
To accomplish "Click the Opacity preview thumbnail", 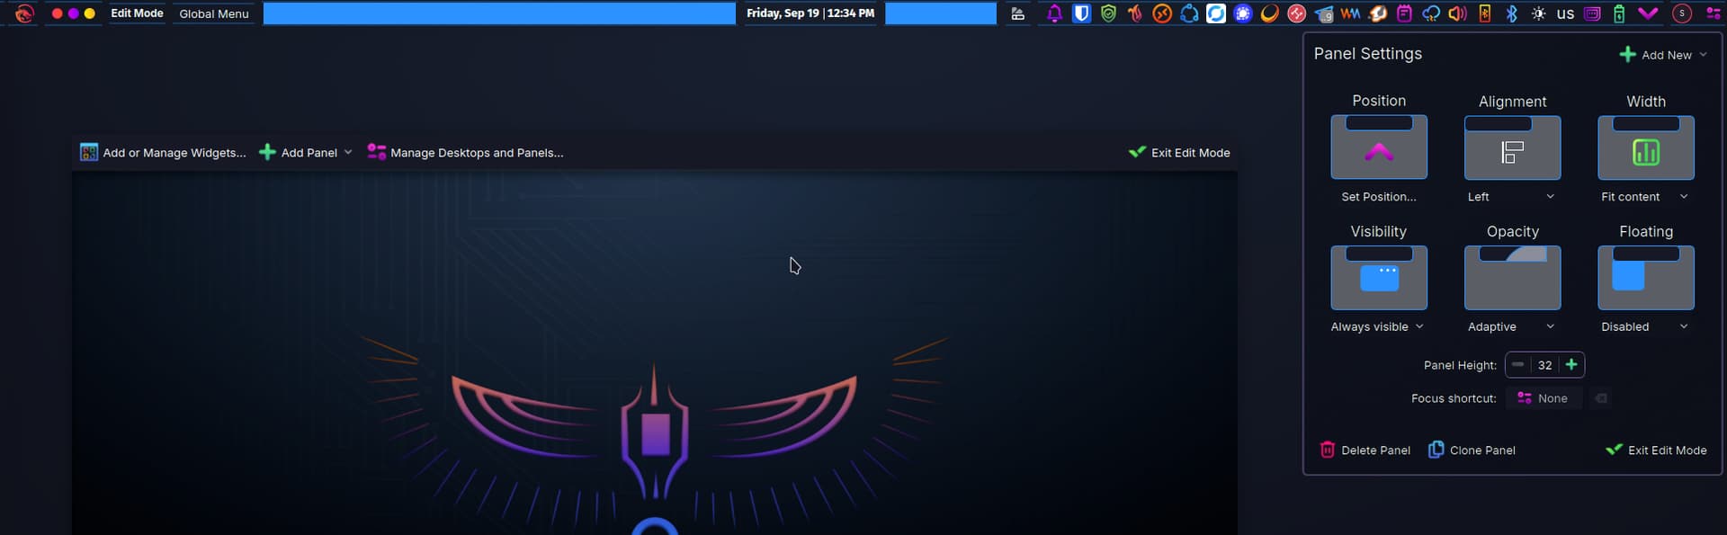I will (x=1512, y=278).
